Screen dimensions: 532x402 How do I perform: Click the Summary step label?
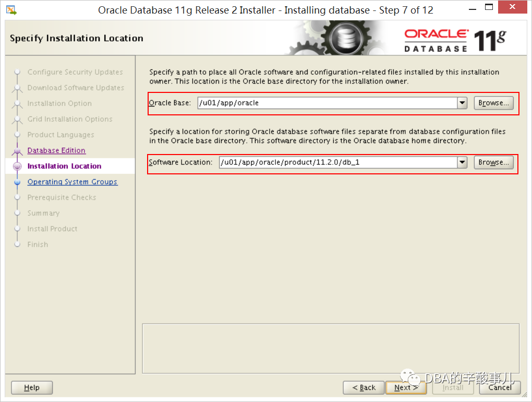pos(43,213)
